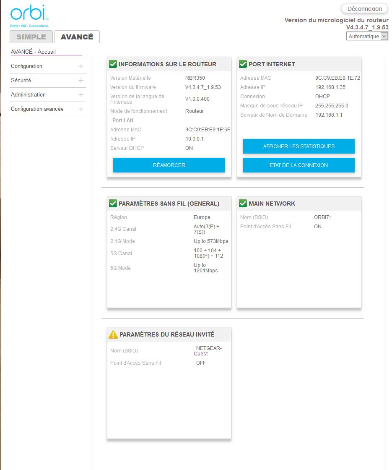
Task: Expand Administration section plus icon
Action: (x=81, y=95)
